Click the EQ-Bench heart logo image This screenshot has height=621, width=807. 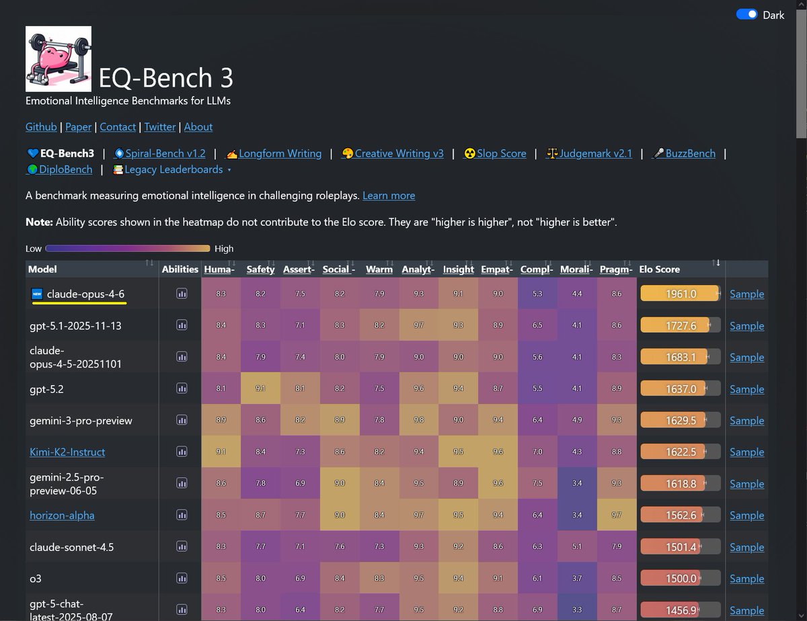[58, 58]
